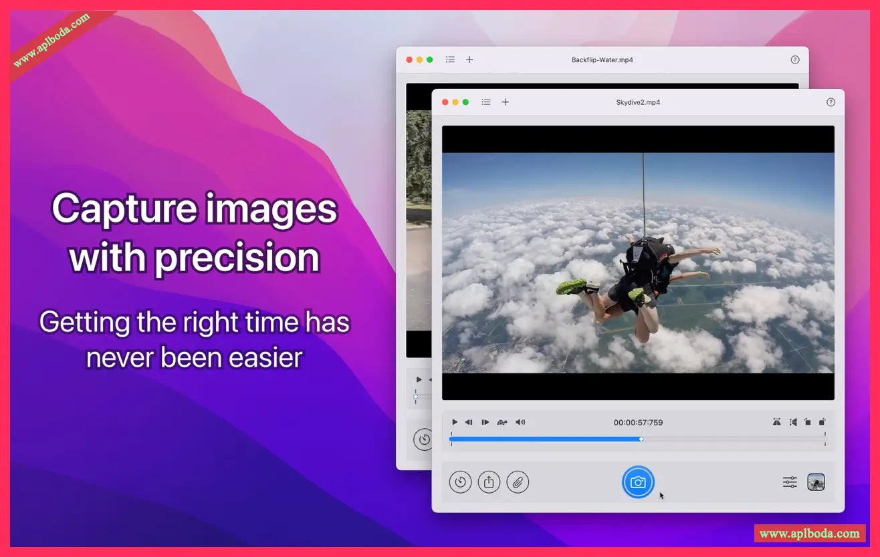Viewport: 880px width, 557px height.
Task: Play the Skydive2.mp4 video
Action: point(455,422)
